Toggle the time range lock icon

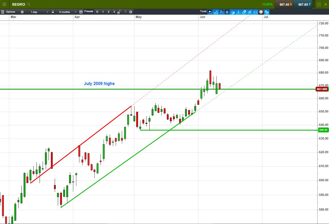(x=53, y=12)
